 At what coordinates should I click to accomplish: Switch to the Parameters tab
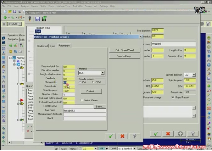(x=64, y=46)
